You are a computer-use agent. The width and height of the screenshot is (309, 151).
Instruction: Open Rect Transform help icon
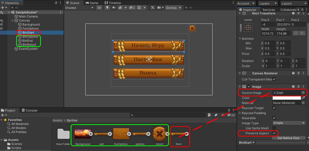pyautogui.click(x=293, y=13)
